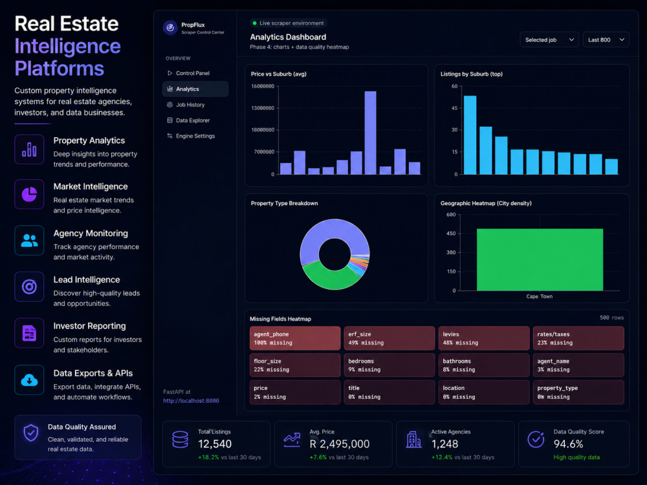Click the "+18.2%" change text
Screen dimensions: 647x485
(208, 457)
